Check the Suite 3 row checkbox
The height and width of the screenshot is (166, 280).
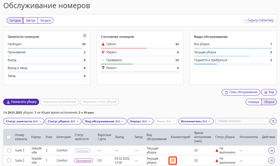[x=9, y=151]
